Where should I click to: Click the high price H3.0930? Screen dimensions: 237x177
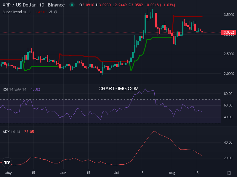(x=103, y=5)
